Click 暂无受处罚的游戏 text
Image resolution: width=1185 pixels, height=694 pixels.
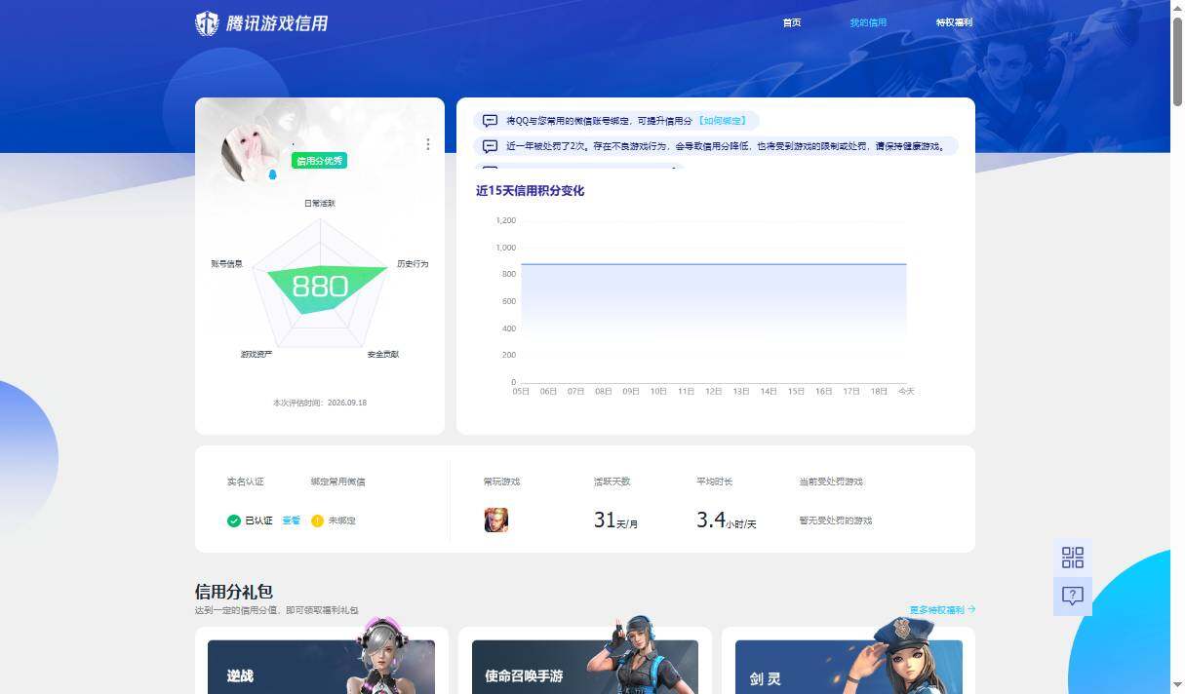tap(835, 520)
